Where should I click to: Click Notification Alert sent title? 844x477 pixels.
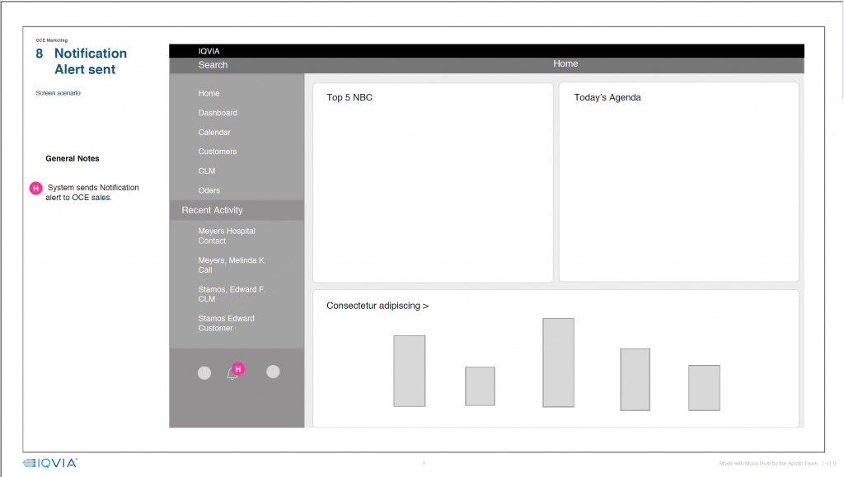(x=91, y=61)
